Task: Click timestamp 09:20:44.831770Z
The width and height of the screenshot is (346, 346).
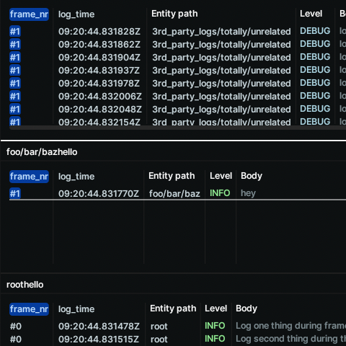Action: coord(99,193)
